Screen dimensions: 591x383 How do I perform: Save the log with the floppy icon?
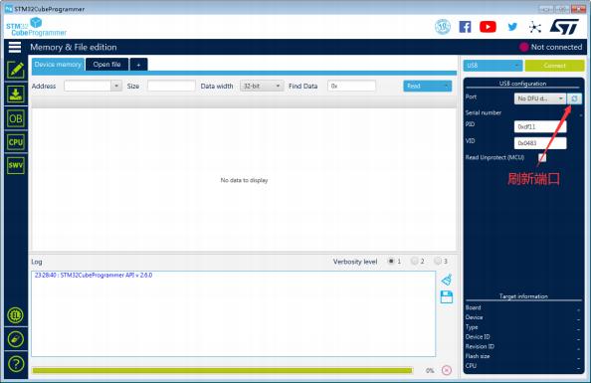tap(447, 297)
